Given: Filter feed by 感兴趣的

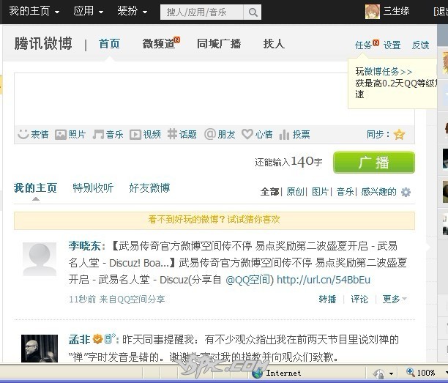Looking at the screenshot, I should pos(378,192).
